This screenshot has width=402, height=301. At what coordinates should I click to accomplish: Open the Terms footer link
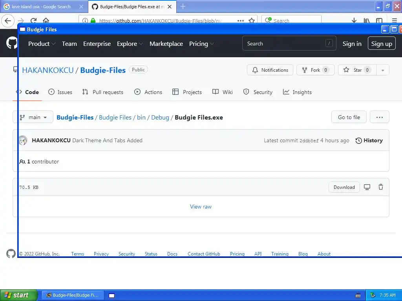coord(77,254)
